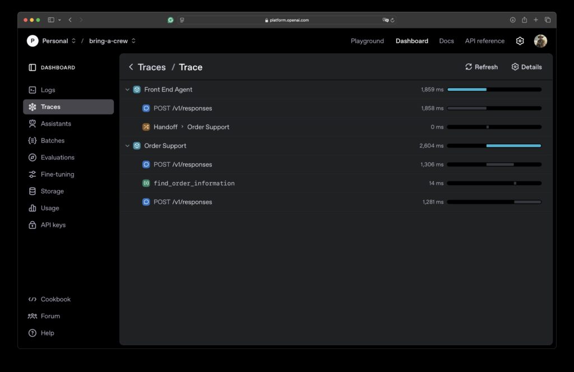The image size is (574, 372).
Task: Click the browser address bar
Action: click(286, 20)
